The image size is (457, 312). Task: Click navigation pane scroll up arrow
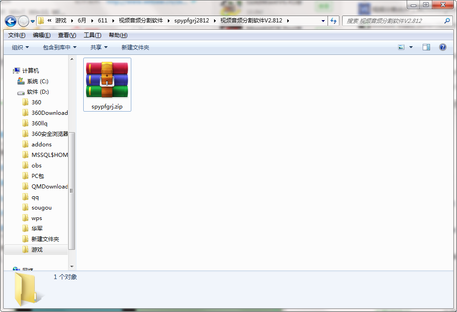[x=72, y=59]
